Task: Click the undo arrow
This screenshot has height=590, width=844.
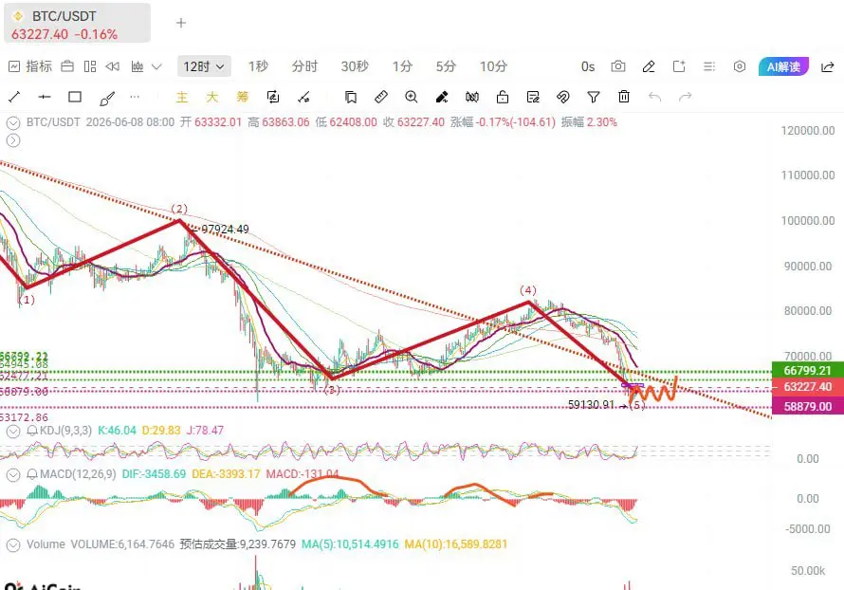Action: point(654,97)
